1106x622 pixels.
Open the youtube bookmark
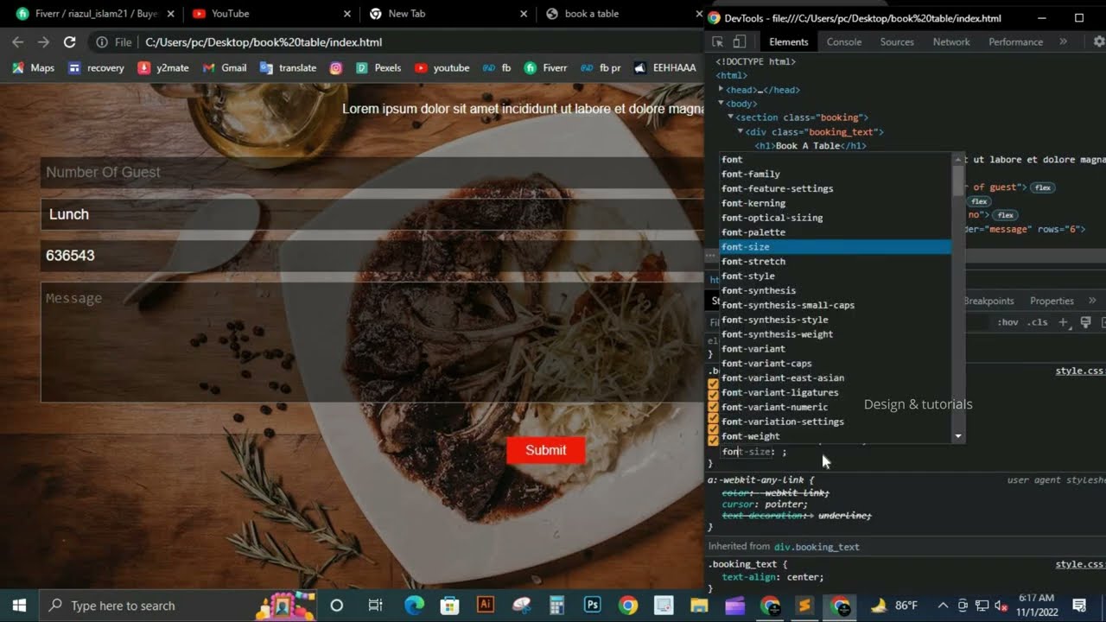tap(442, 67)
